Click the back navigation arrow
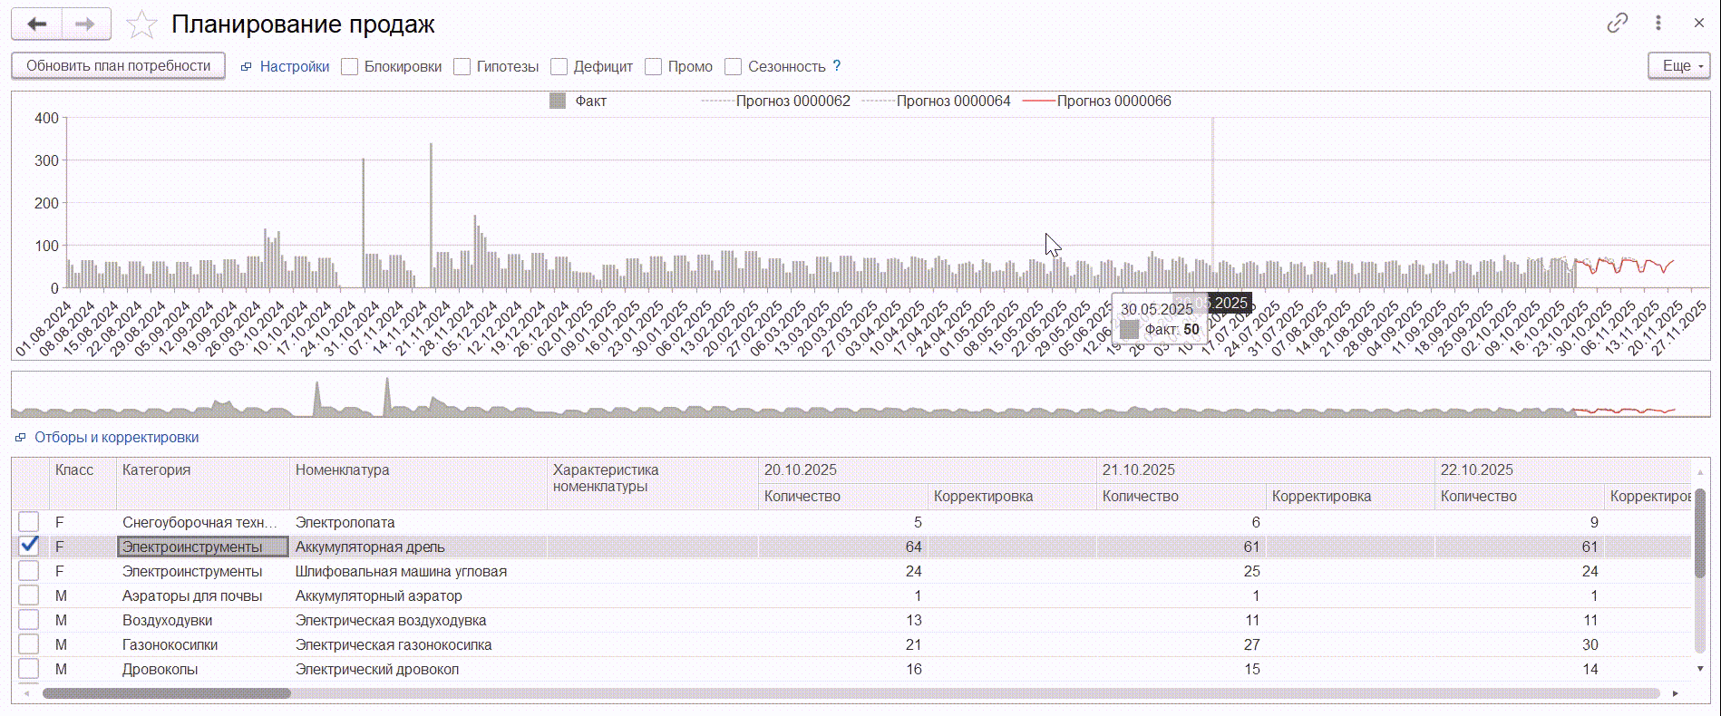 pyautogui.click(x=36, y=24)
